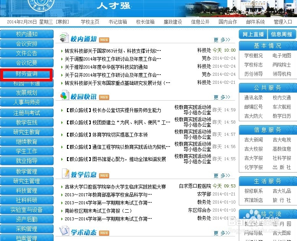Viewport: 297px width, 241px height.
Task: Open 书记信箱 in top navigation
Action: tap(117, 22)
